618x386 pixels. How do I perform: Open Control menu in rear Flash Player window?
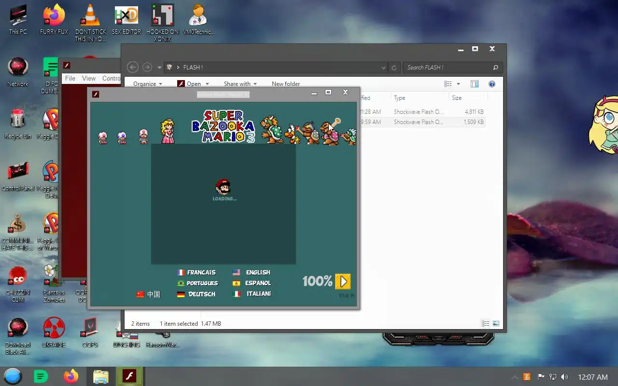coord(111,78)
